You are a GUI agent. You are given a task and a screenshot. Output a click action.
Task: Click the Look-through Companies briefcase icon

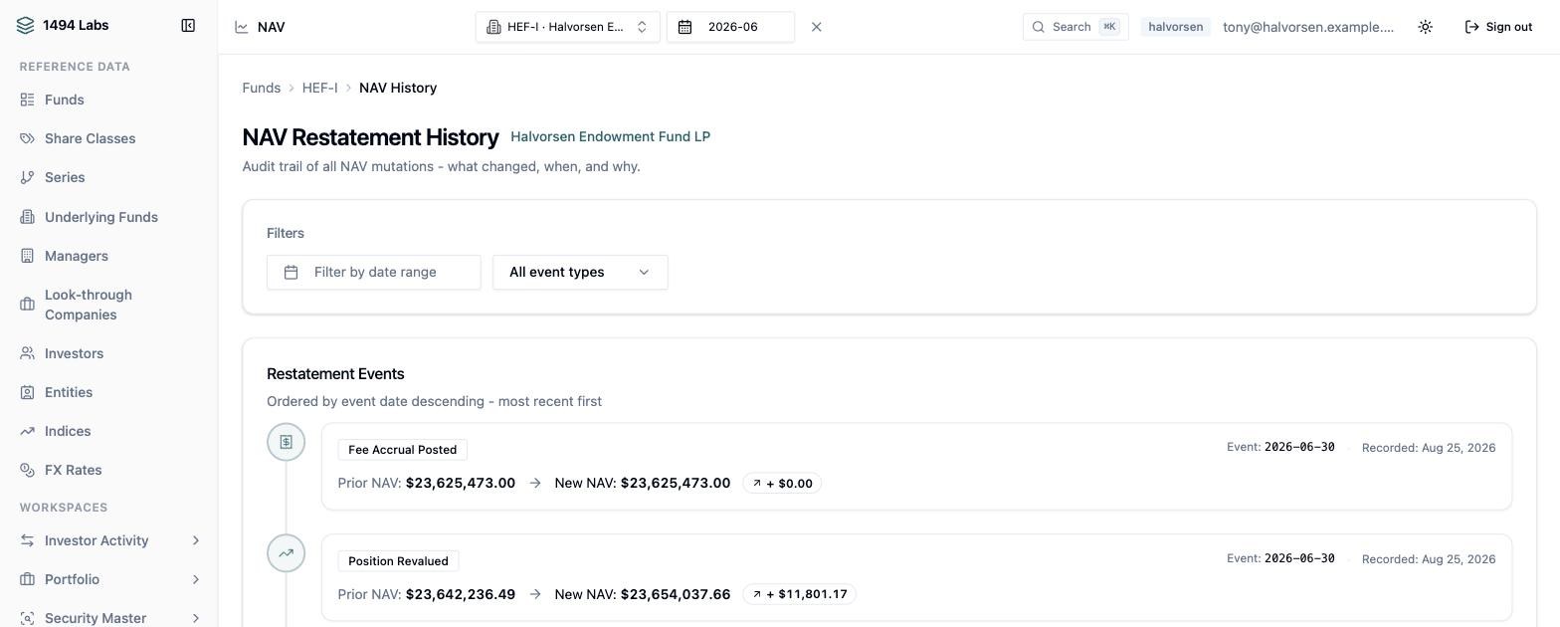tap(27, 305)
